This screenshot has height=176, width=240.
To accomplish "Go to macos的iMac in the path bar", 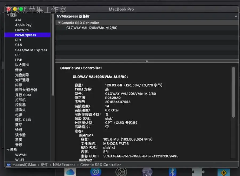I will pos(24,165).
